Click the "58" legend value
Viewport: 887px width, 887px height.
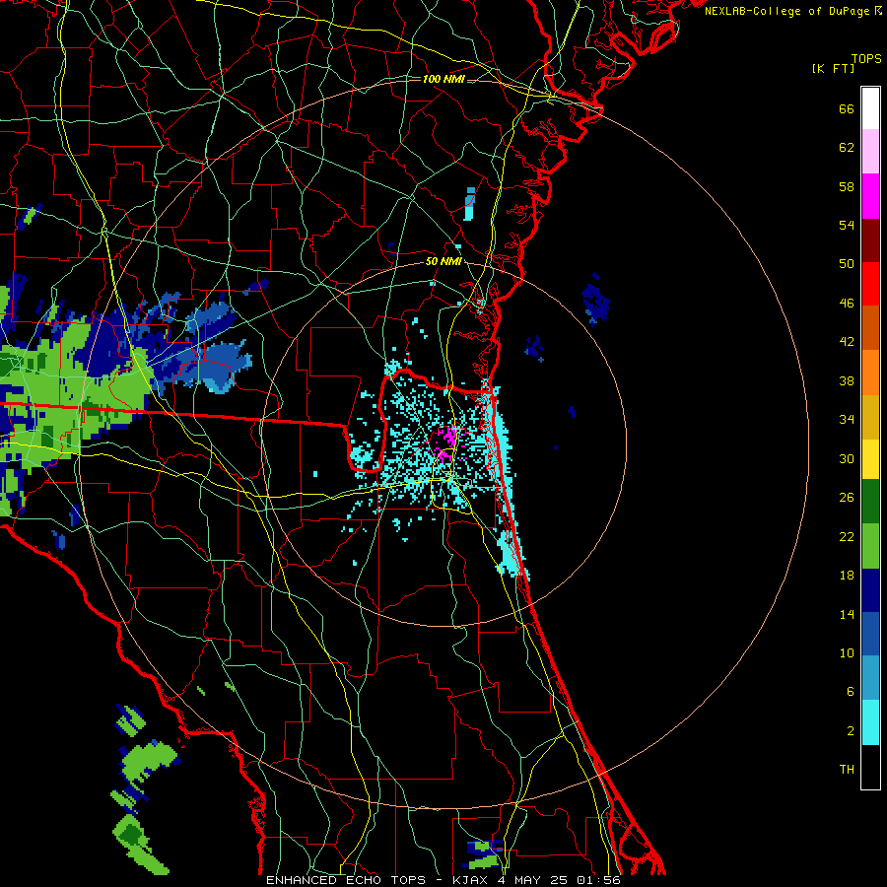[847, 186]
